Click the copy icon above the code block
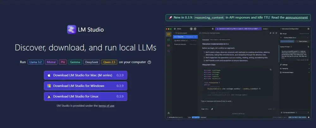 coord(270,70)
